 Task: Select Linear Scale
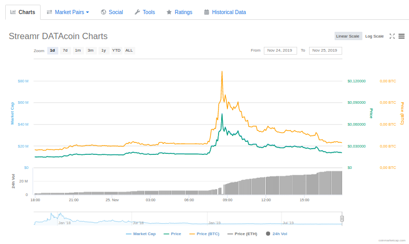[x=348, y=36]
